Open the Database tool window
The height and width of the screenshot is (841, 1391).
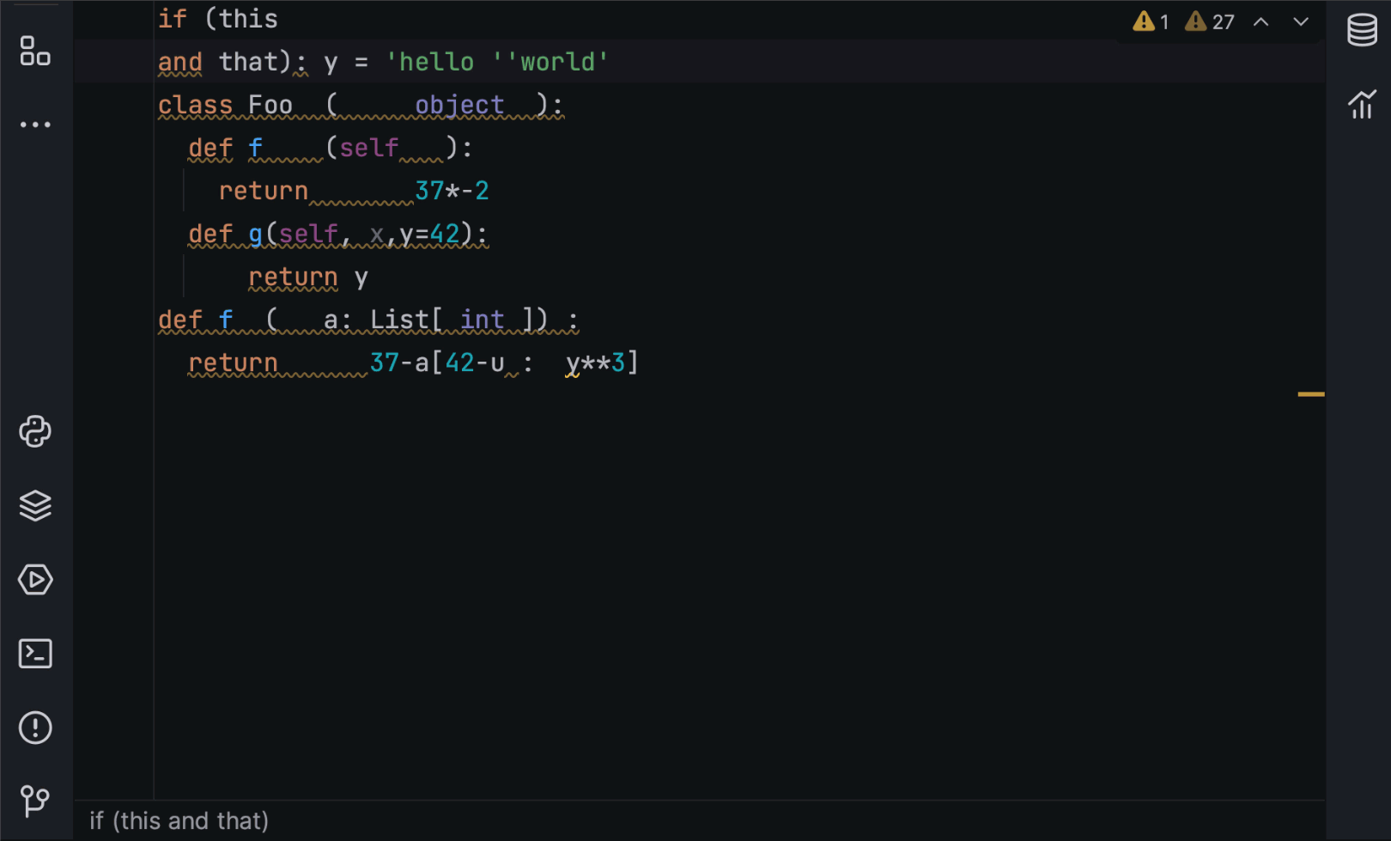click(x=1363, y=29)
